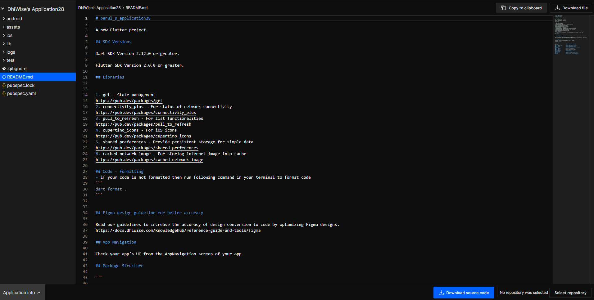
Task: Click the 'dart format .' command line
Action: tap(111, 189)
